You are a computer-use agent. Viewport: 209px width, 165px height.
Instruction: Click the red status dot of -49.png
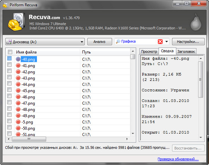[18, 116]
